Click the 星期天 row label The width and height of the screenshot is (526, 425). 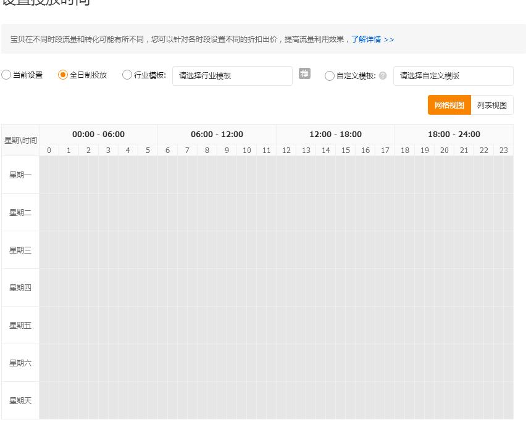[20, 400]
